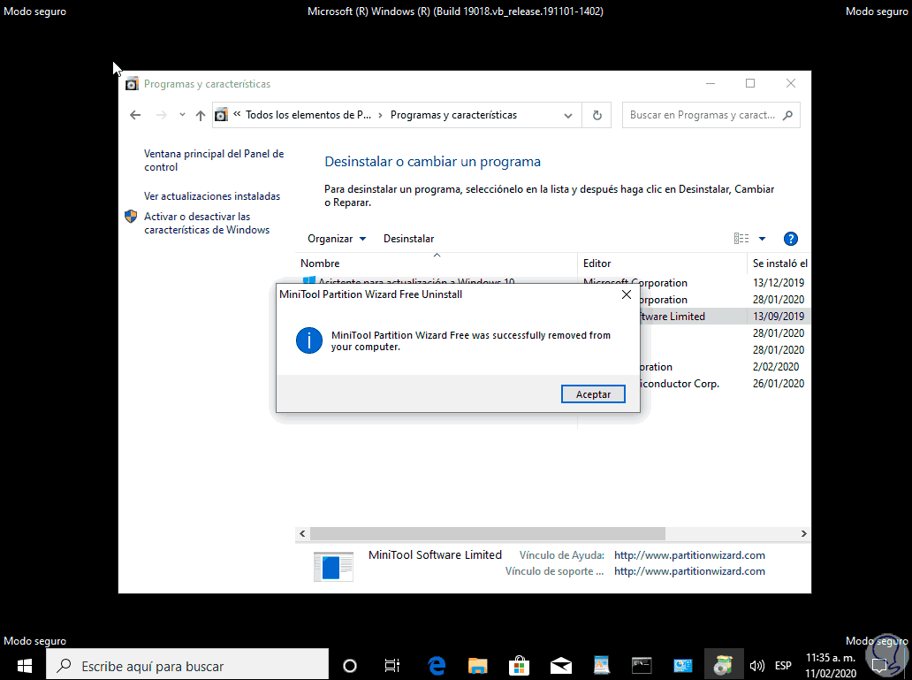Click the ESP language indicator
This screenshot has height=680, width=912.
point(783,666)
